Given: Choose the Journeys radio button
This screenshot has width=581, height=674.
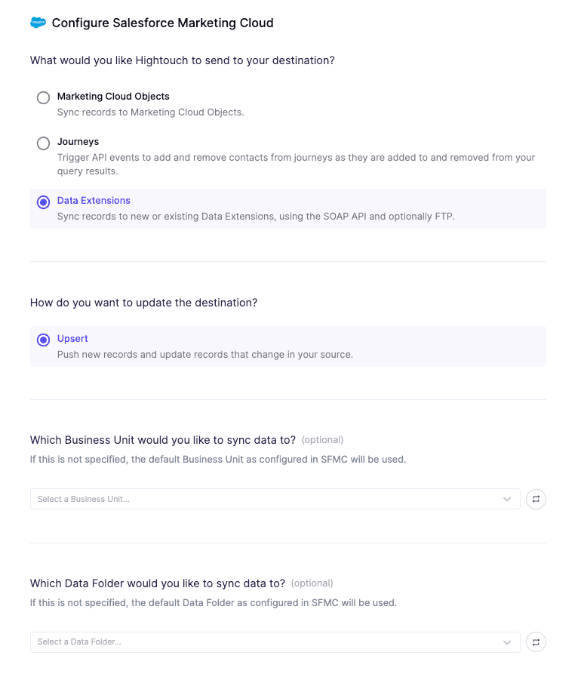Looking at the screenshot, I should (44, 143).
